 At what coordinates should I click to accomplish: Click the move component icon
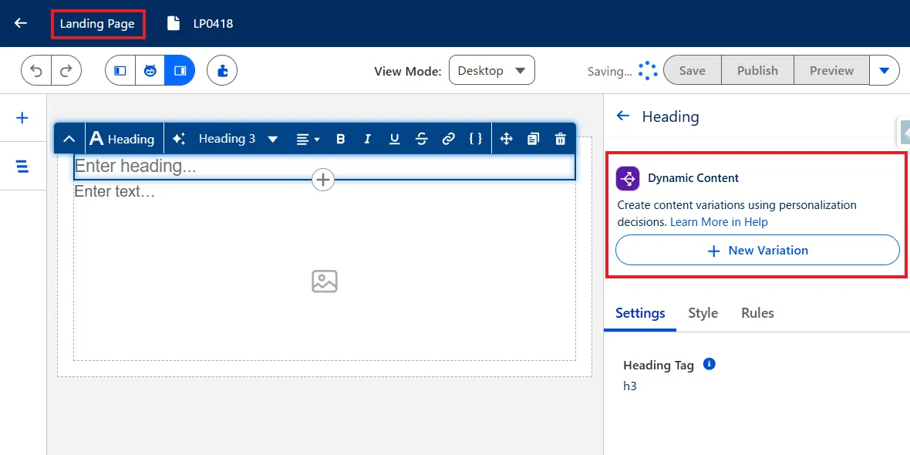pos(506,139)
